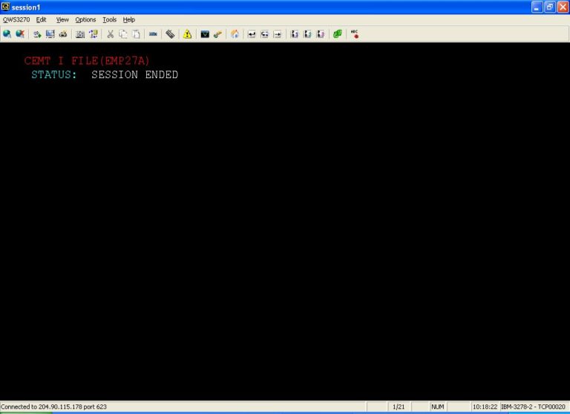Open the Tools menu

(110, 19)
